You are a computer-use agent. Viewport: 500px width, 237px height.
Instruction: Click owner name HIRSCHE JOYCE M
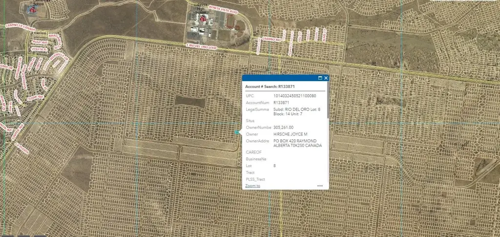pyautogui.click(x=290, y=133)
